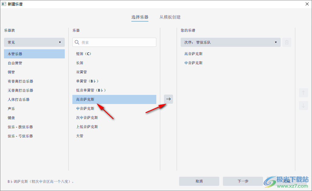312x191 pixels.
Task: Select the 声乐 family category
Action: point(11,109)
